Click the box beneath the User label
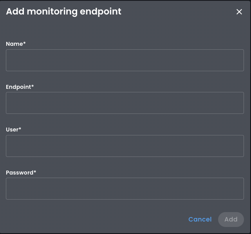 pos(125,146)
